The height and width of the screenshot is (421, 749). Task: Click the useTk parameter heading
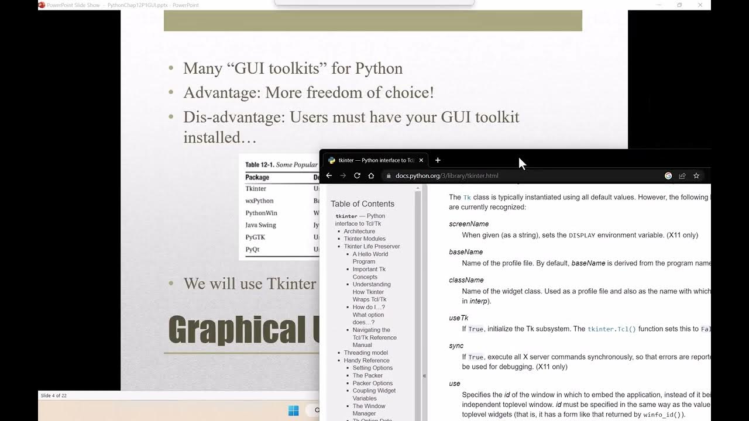pos(459,318)
